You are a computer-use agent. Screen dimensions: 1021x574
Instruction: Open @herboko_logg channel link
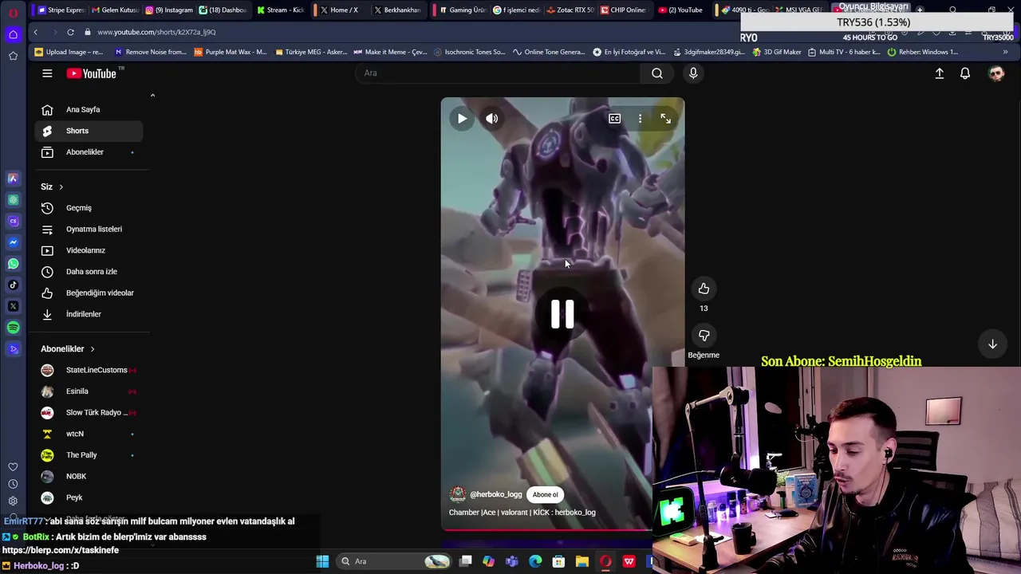(x=496, y=494)
